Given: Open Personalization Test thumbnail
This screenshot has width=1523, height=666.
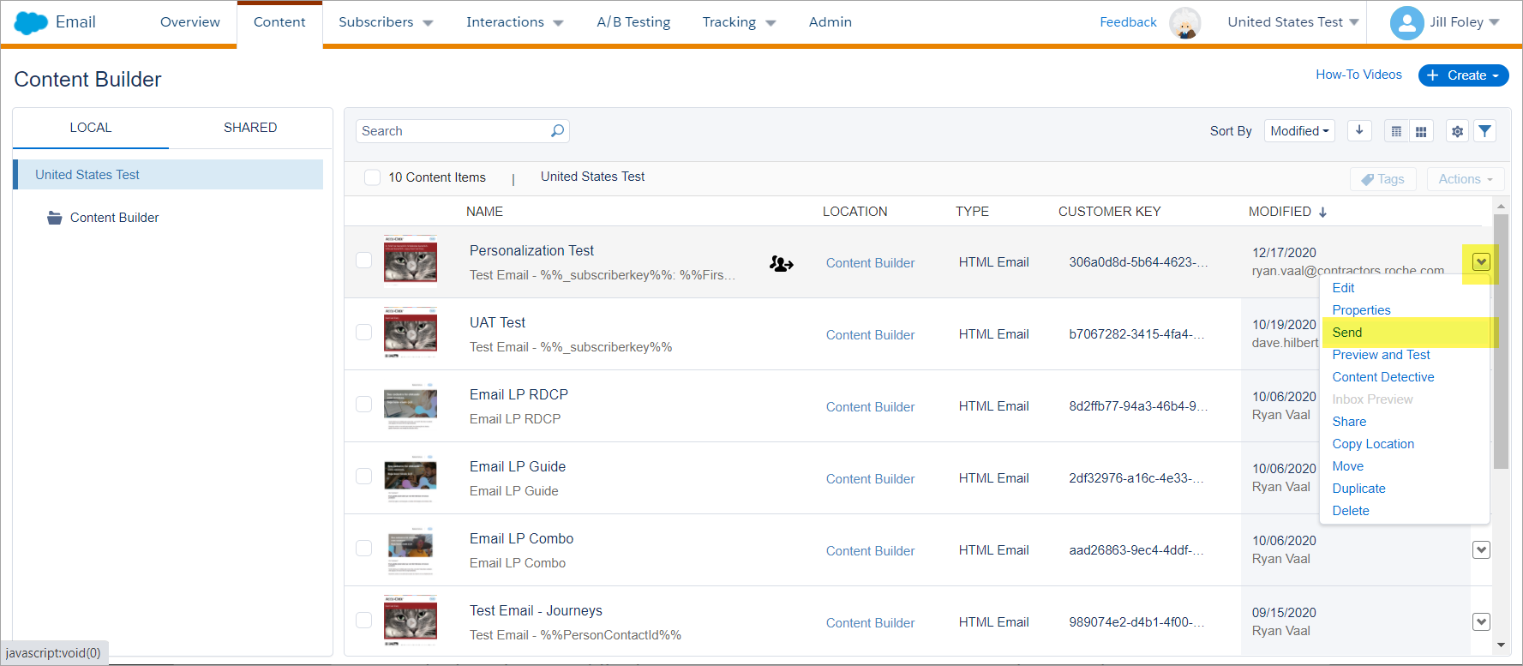Looking at the screenshot, I should point(411,259).
